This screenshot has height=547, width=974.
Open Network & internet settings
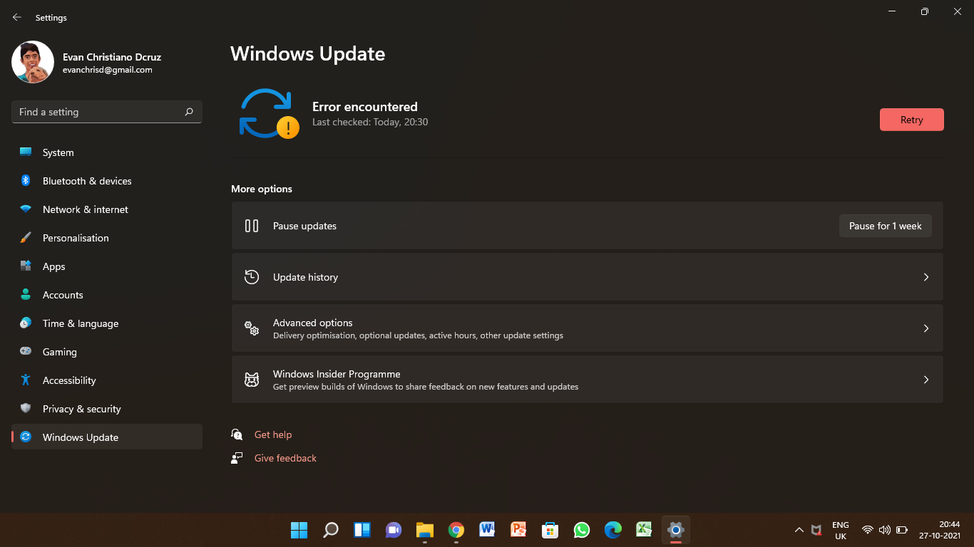(x=85, y=209)
